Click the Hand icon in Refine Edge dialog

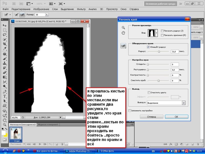[x=123, y=33]
